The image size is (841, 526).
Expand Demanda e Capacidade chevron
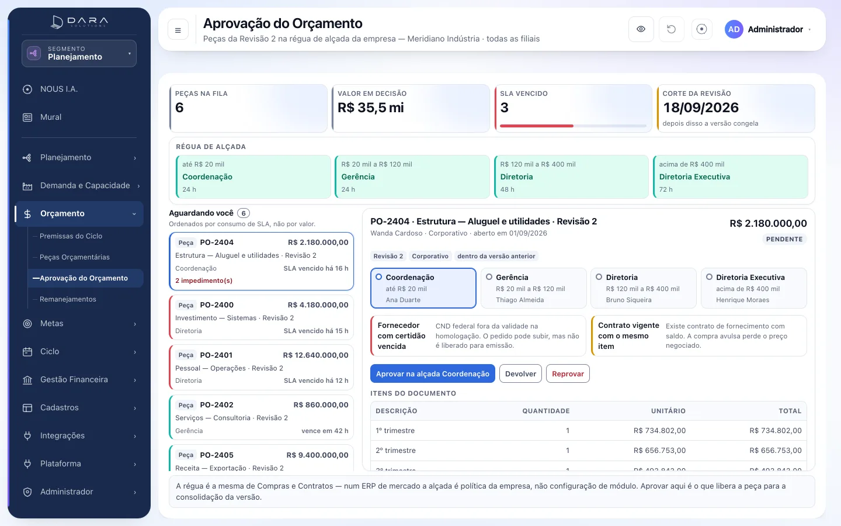coord(138,186)
